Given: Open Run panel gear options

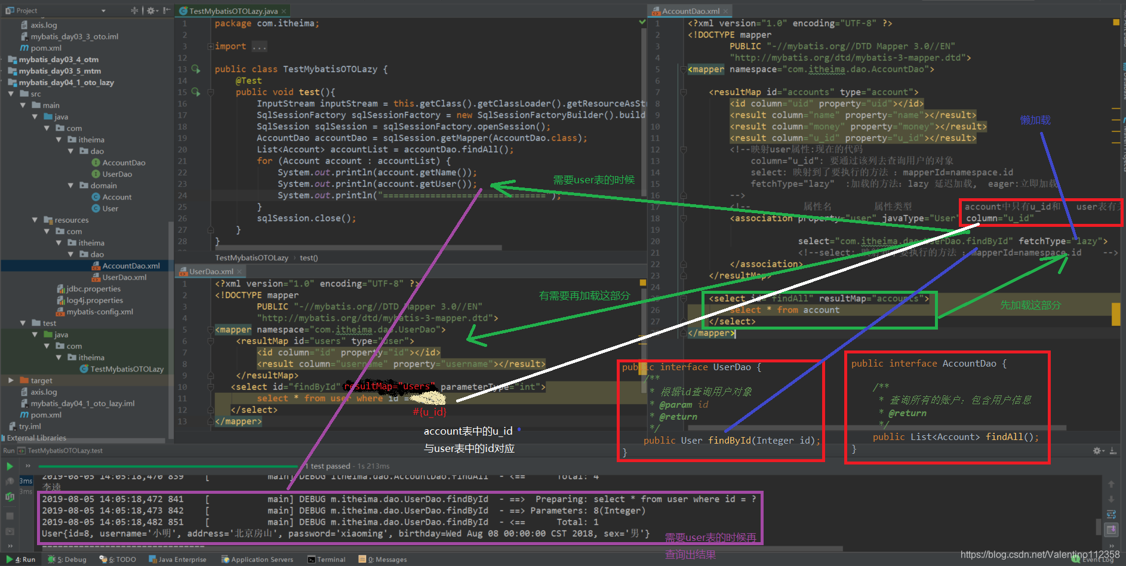Looking at the screenshot, I should (x=1099, y=451).
